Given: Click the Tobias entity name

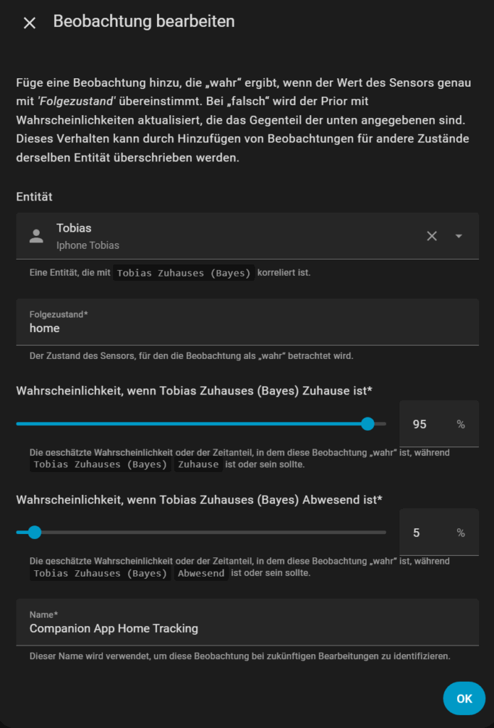Looking at the screenshot, I should [74, 228].
